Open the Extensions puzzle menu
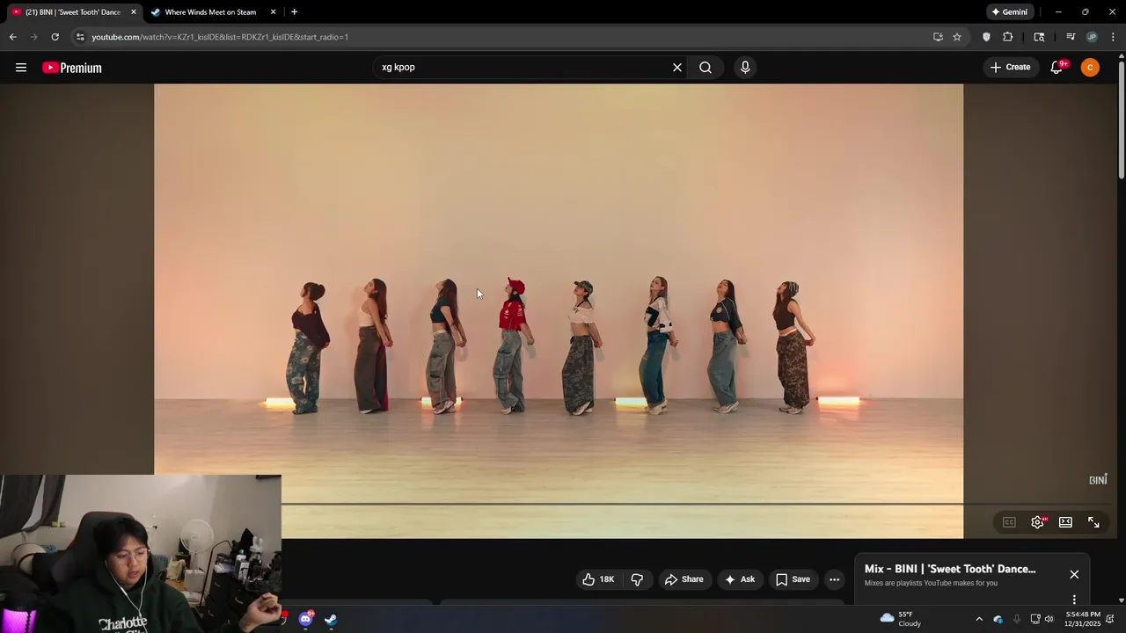1126x633 pixels. pos(1008,37)
